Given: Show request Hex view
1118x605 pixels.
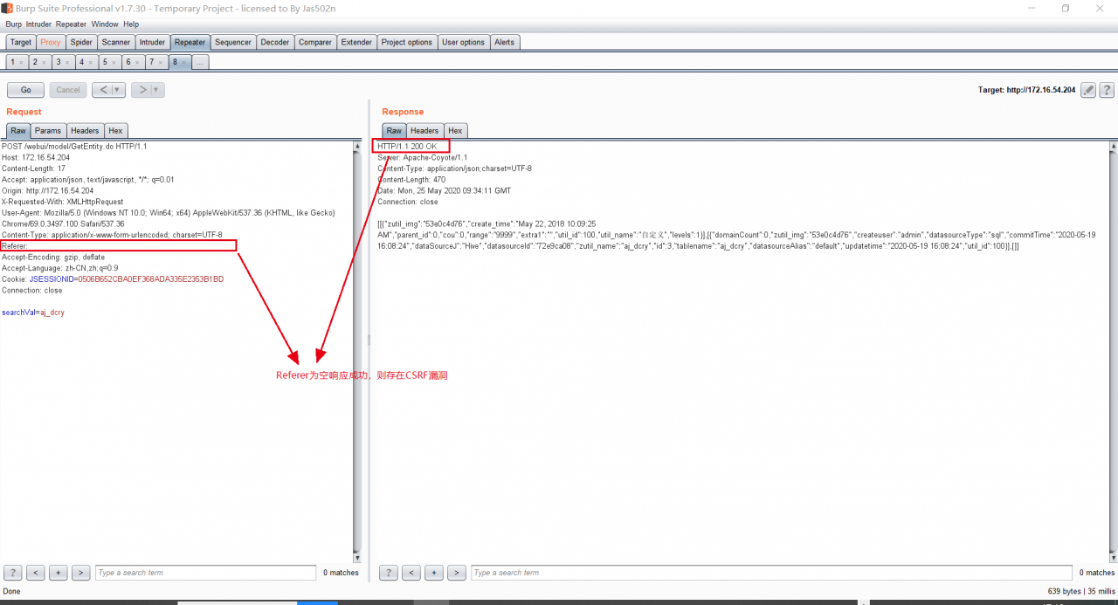Looking at the screenshot, I should (x=116, y=131).
